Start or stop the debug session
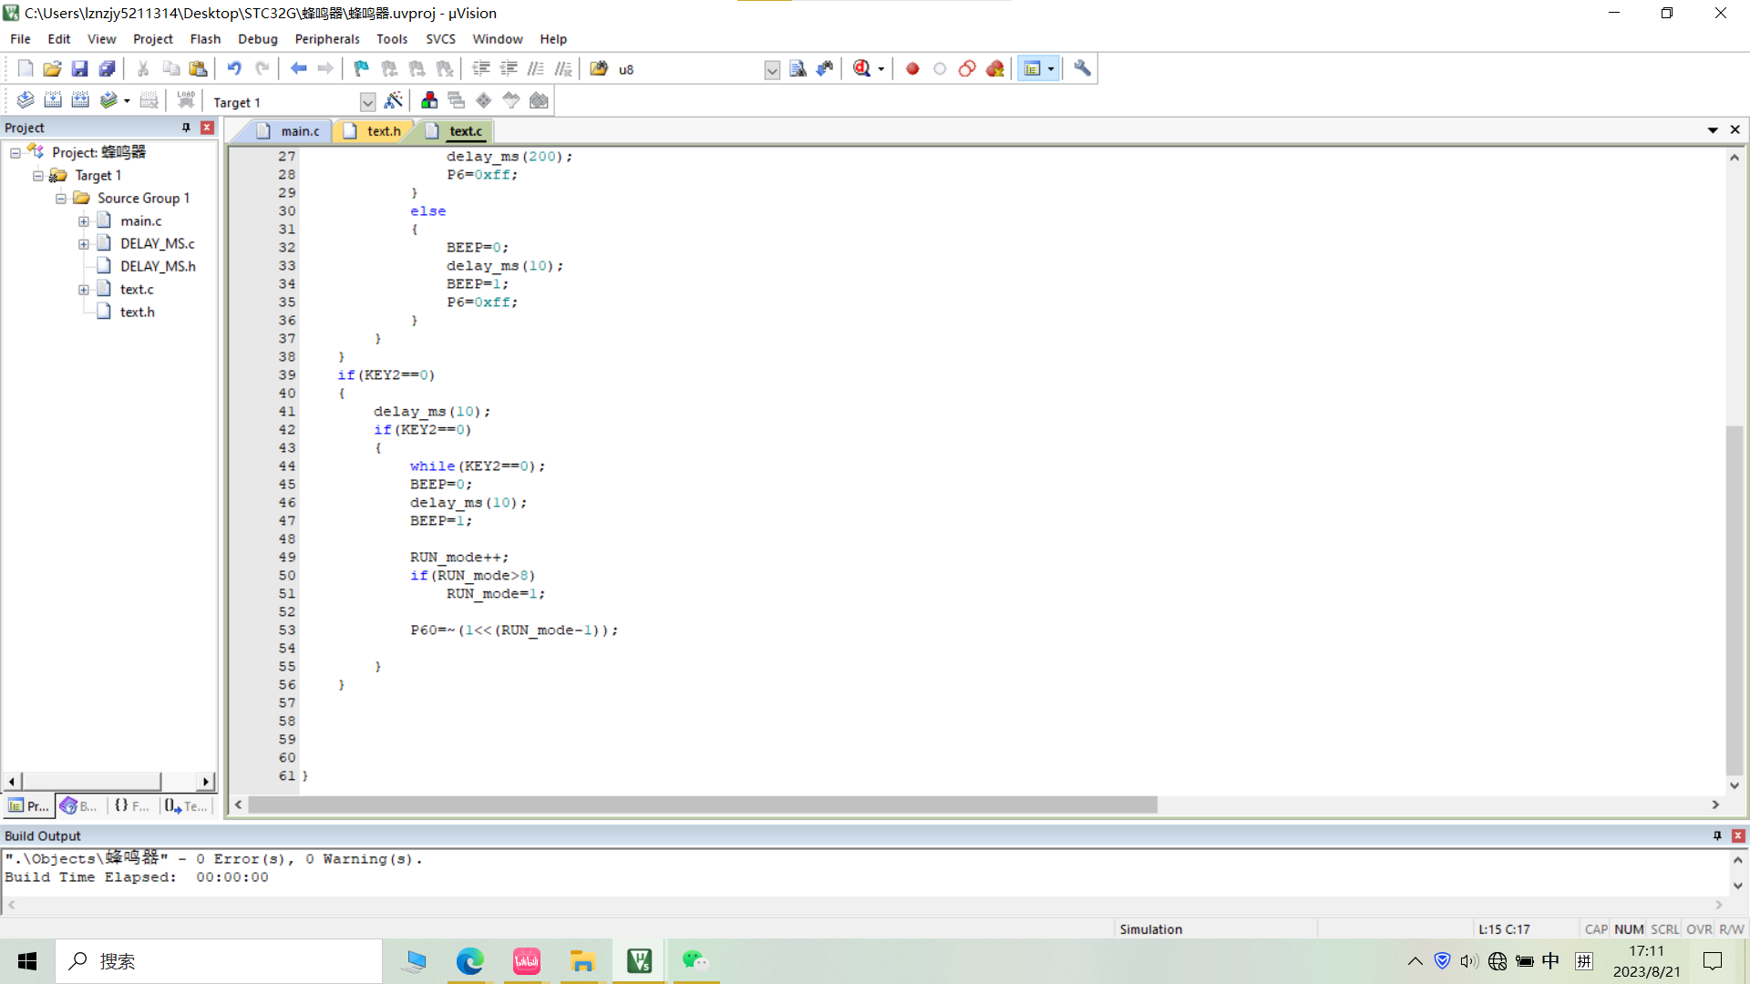The width and height of the screenshot is (1750, 984). (x=862, y=68)
